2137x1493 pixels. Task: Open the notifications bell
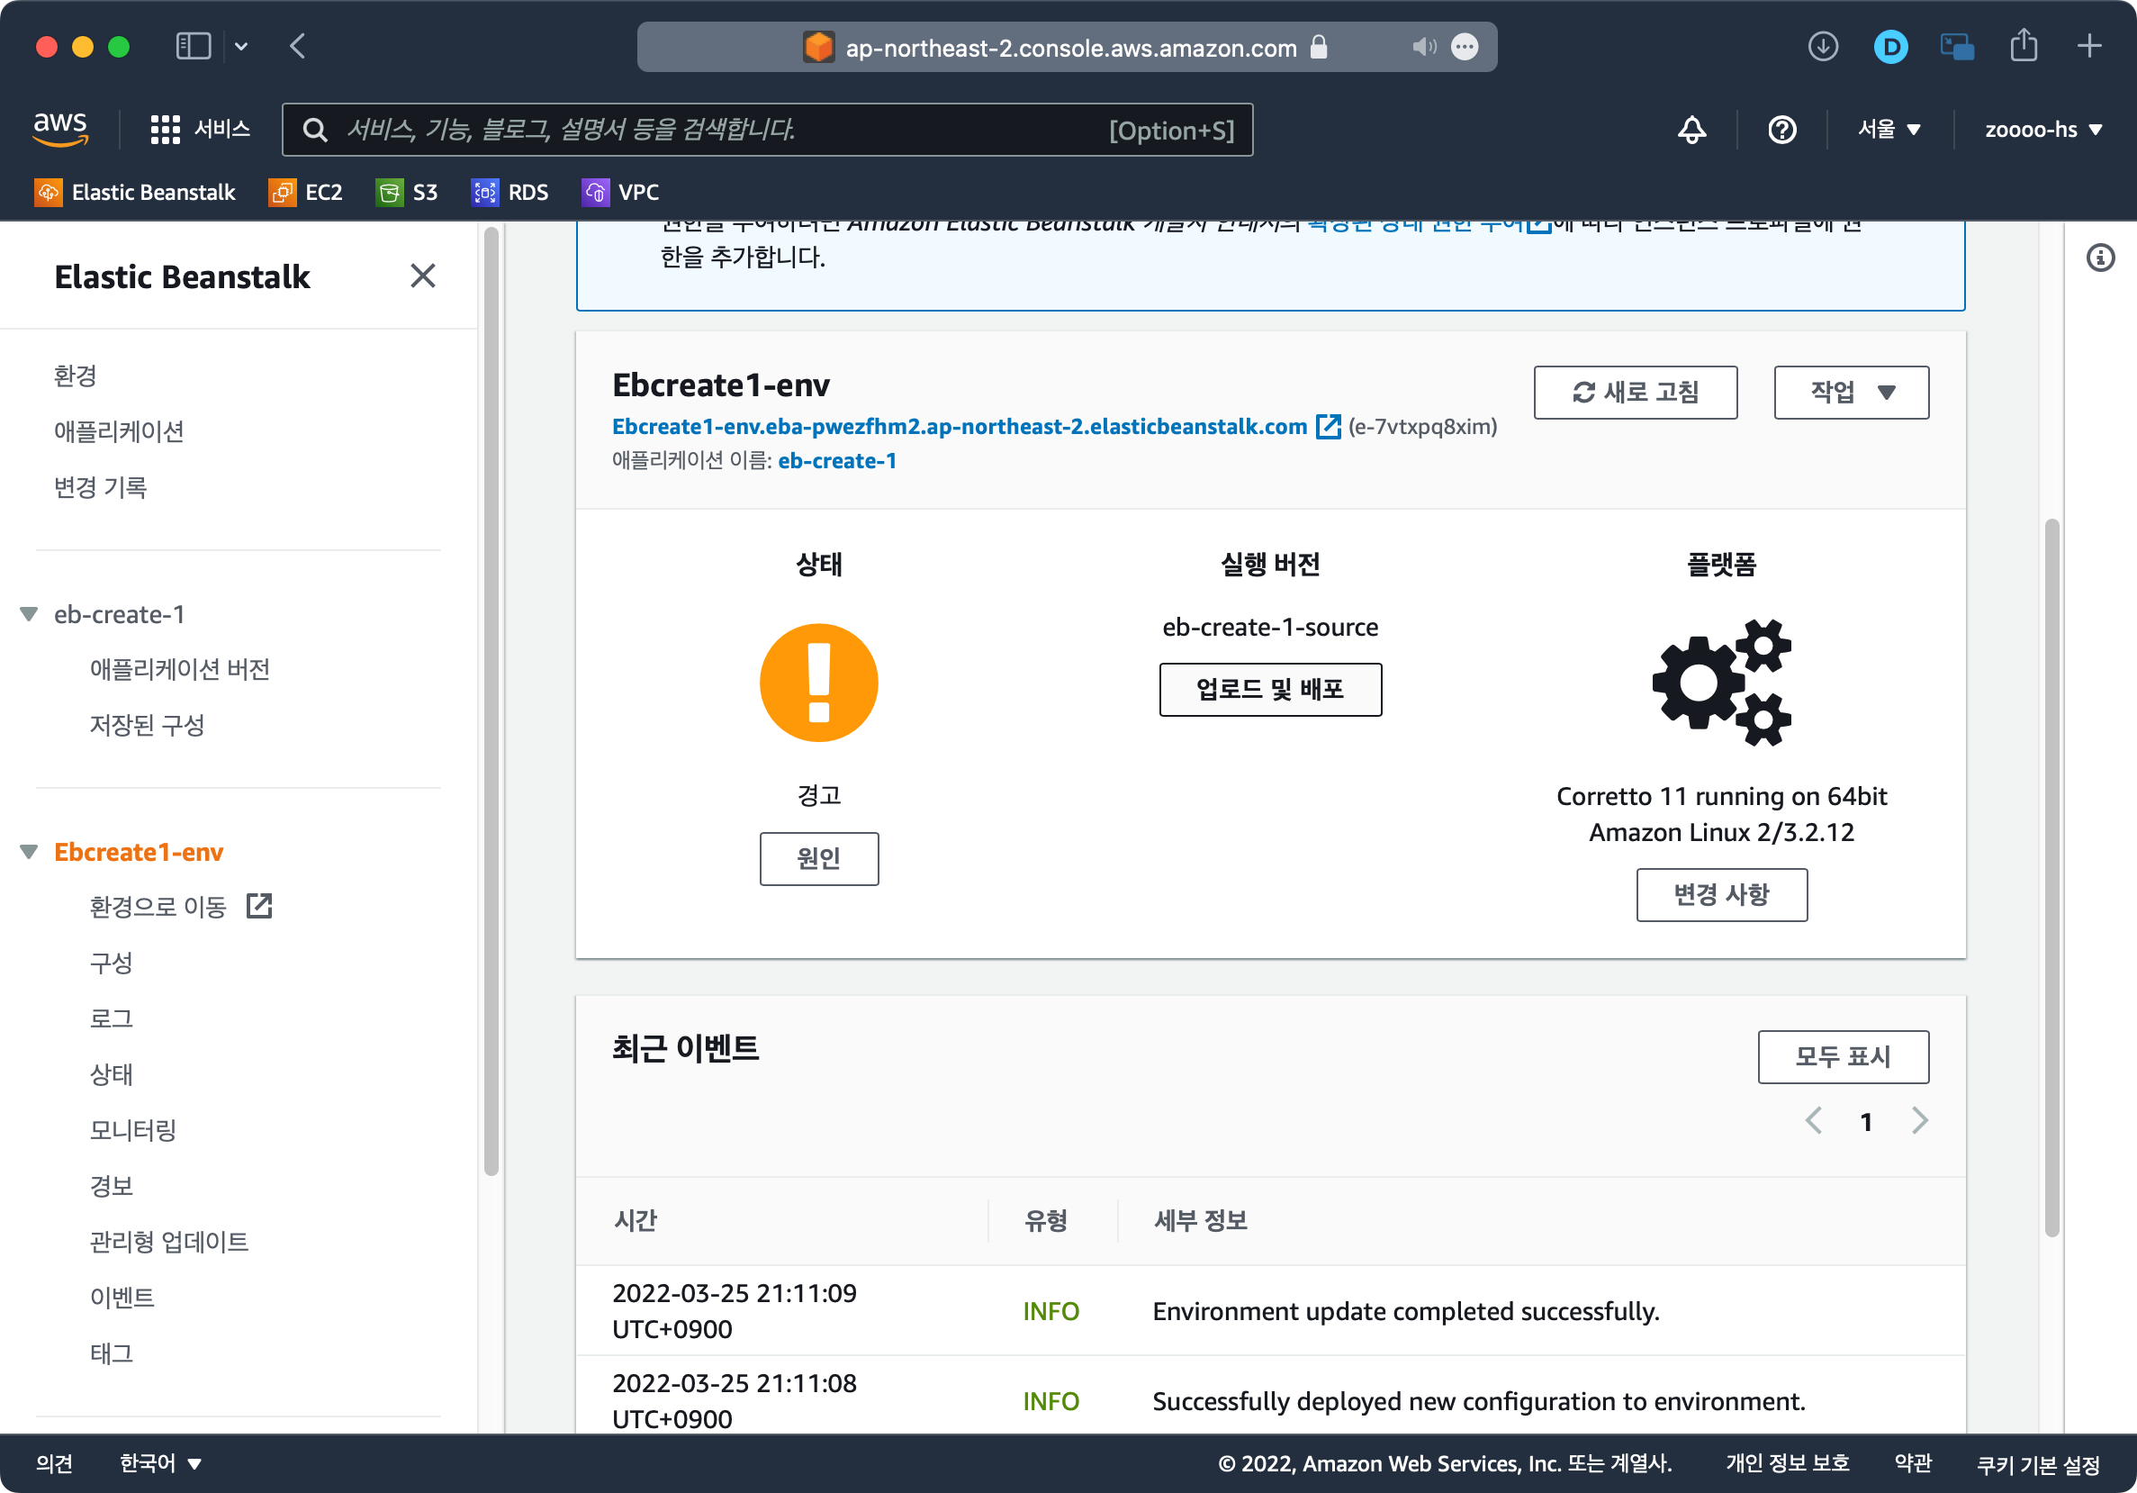click(x=1691, y=130)
